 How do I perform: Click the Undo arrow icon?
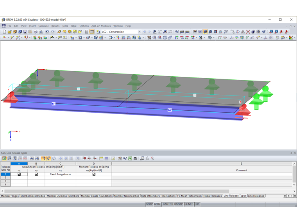coord(47,32)
